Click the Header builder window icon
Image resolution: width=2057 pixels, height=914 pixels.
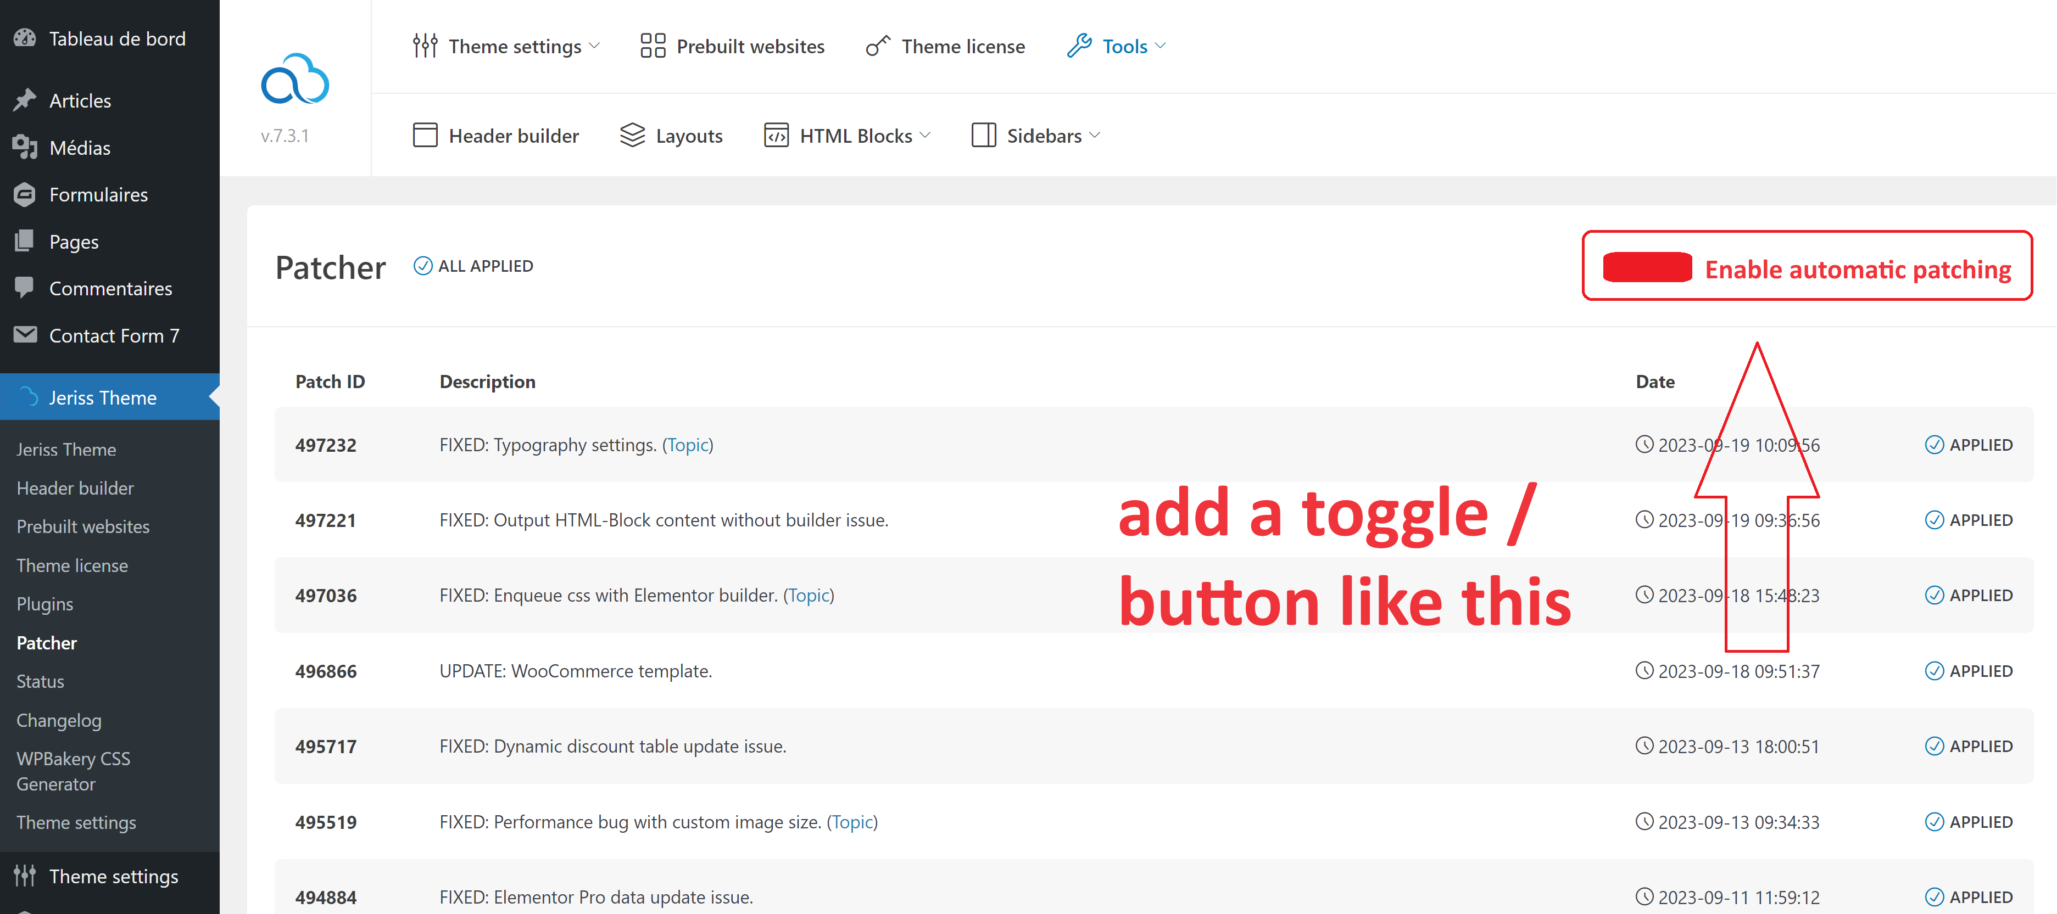pos(425,135)
